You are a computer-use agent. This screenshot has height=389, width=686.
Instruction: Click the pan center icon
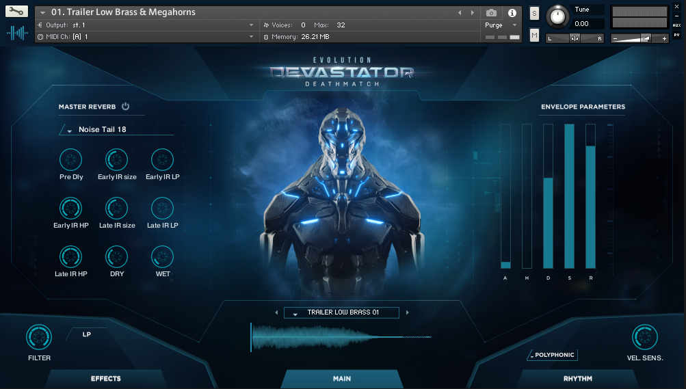[x=575, y=38]
